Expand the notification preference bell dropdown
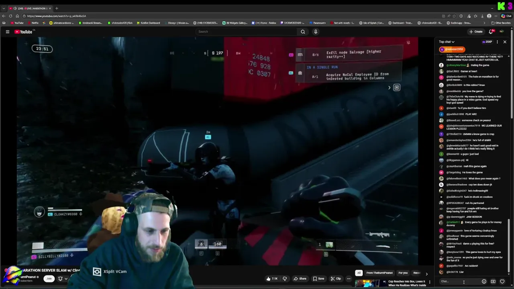The image size is (514, 289). [63, 279]
